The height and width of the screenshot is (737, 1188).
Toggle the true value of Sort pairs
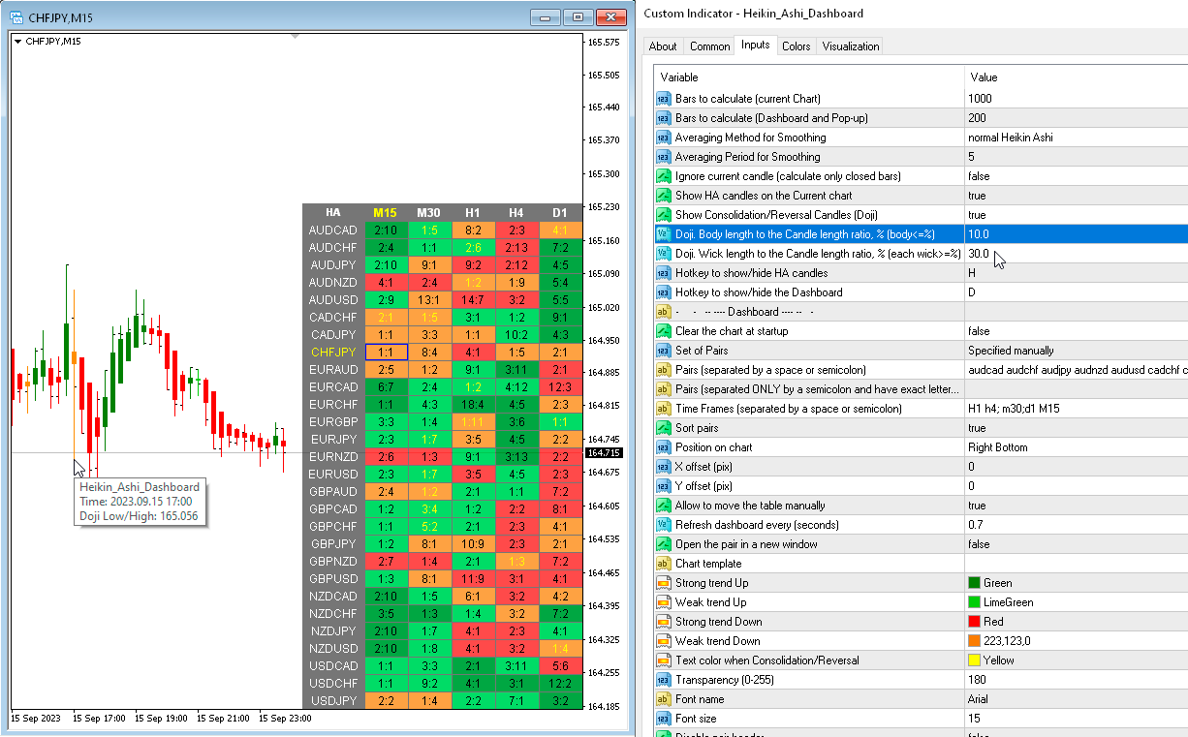click(x=977, y=428)
